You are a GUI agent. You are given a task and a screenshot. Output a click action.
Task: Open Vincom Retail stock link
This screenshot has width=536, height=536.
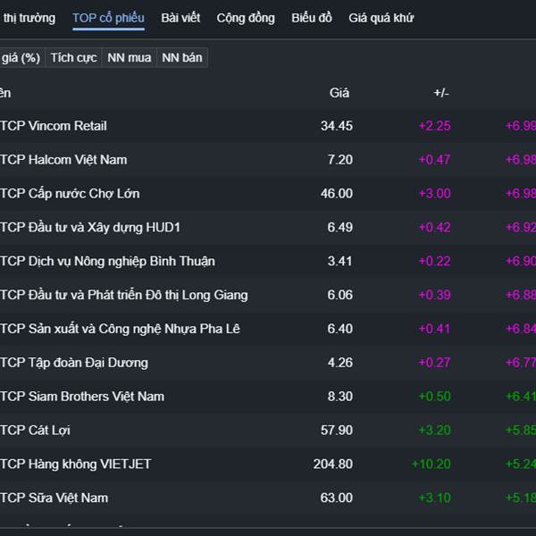pyautogui.click(x=54, y=126)
